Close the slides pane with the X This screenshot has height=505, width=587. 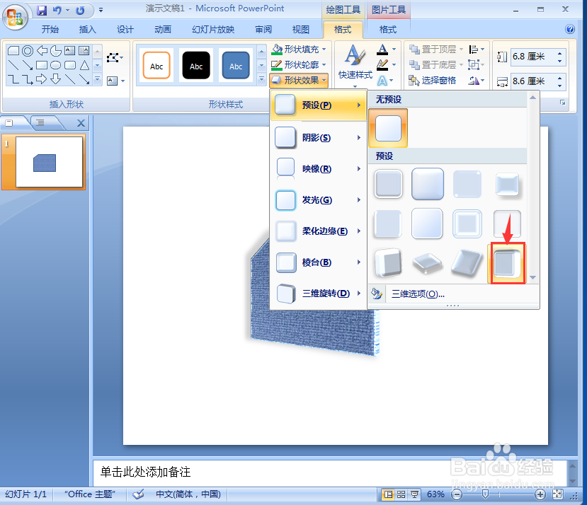81,123
